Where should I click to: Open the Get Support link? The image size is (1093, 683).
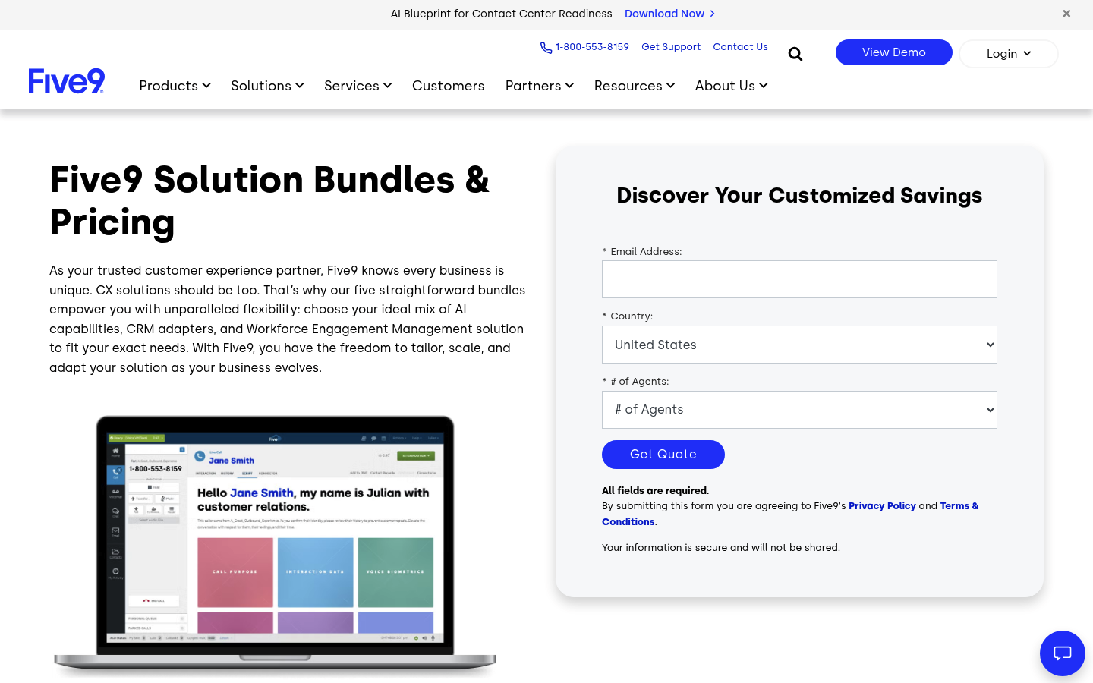pos(671,47)
